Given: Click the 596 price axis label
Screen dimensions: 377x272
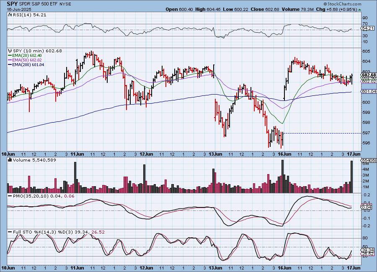Looking at the screenshot, I should pyautogui.click(x=367, y=143).
